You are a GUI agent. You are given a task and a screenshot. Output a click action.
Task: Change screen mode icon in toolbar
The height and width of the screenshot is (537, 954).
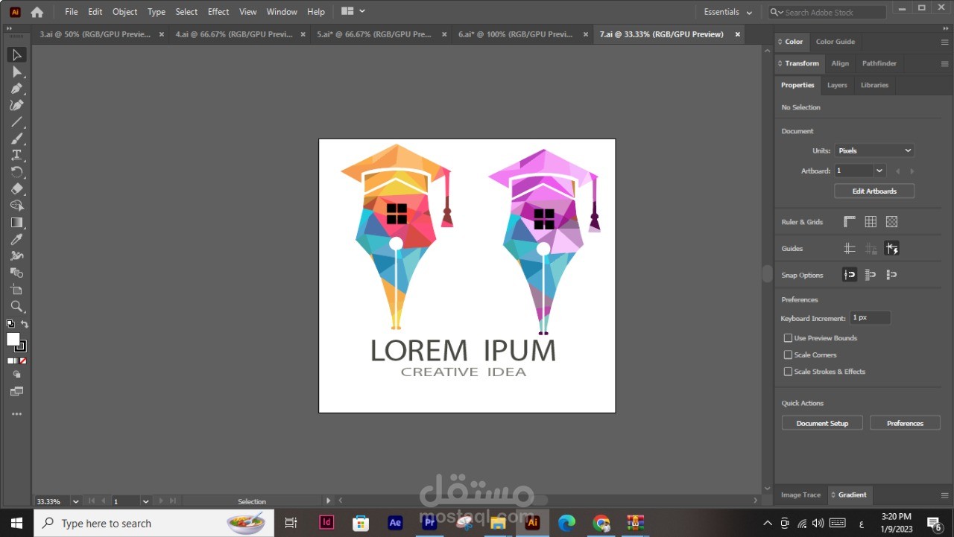[x=16, y=392]
